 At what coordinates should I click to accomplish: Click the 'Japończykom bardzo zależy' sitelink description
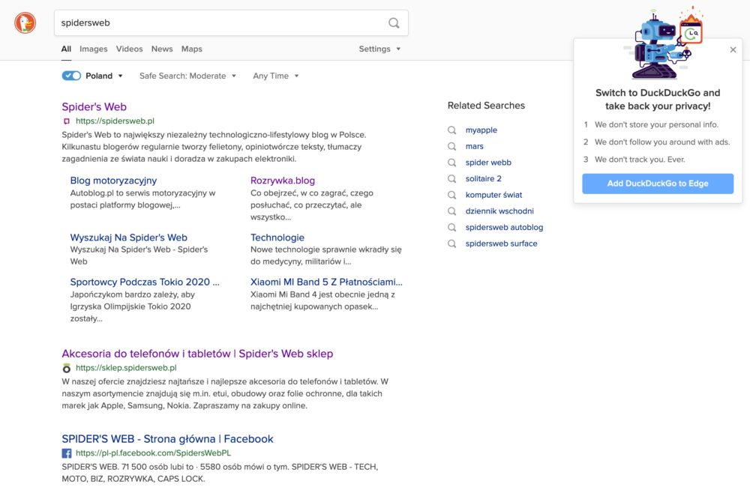(133, 307)
